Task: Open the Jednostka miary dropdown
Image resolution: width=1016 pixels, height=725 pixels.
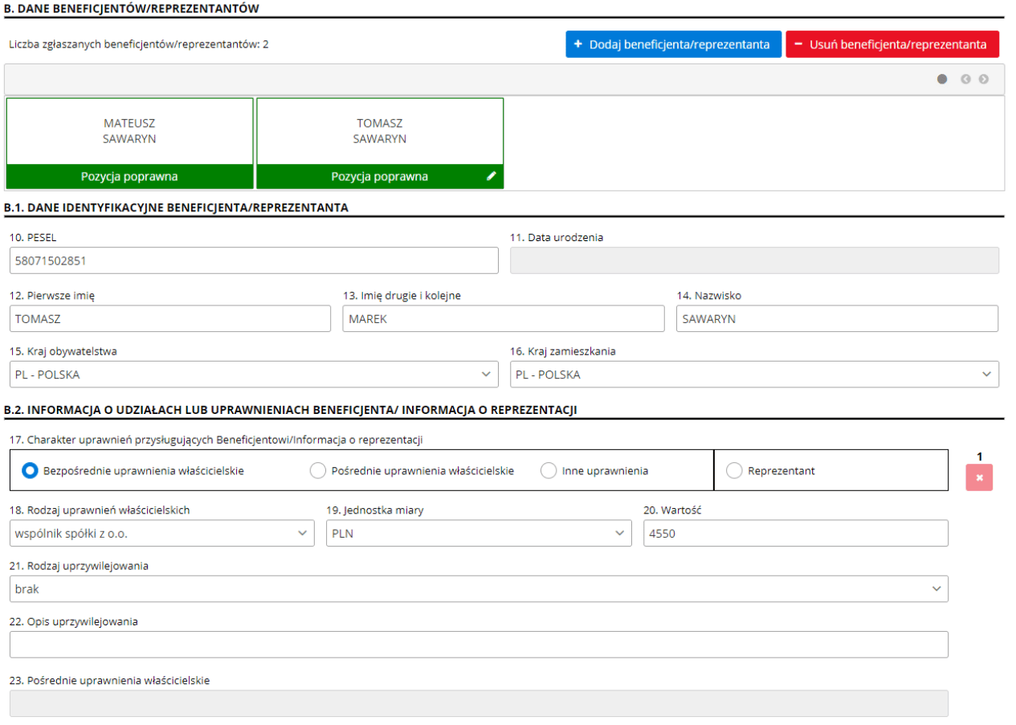Action: point(620,533)
